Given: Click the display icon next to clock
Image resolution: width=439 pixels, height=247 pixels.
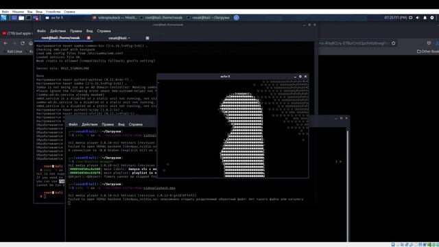Looking at the screenshot, I should point(410,18).
